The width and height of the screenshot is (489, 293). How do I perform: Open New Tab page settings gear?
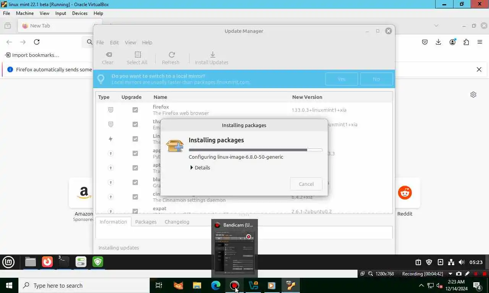[473, 95]
